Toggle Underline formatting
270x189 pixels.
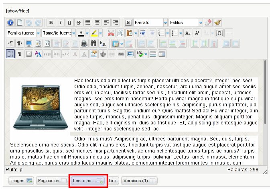click(69, 22)
